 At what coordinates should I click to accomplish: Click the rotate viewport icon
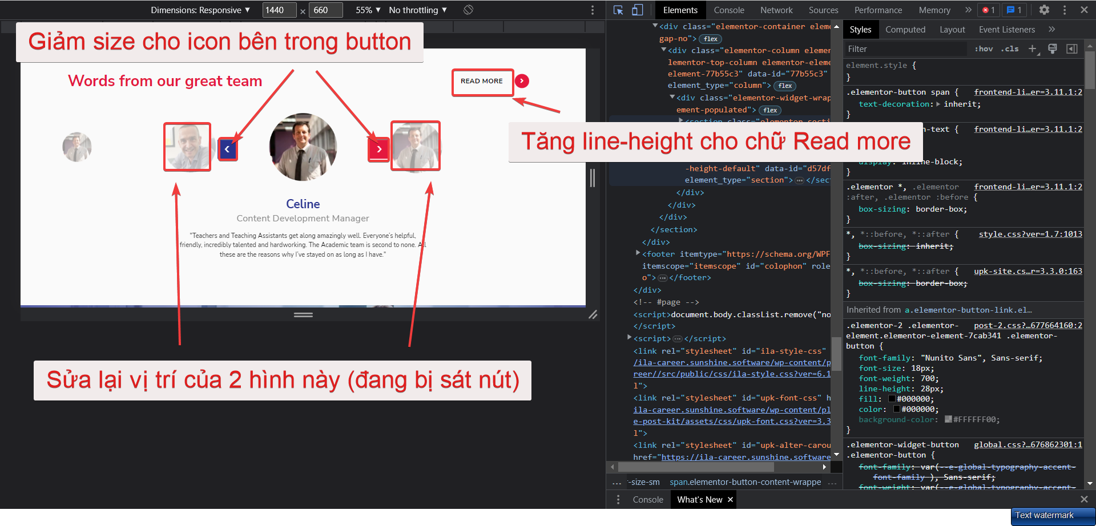(468, 10)
